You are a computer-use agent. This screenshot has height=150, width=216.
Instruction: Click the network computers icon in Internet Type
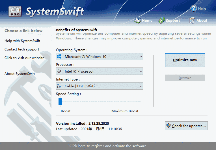click(59, 86)
